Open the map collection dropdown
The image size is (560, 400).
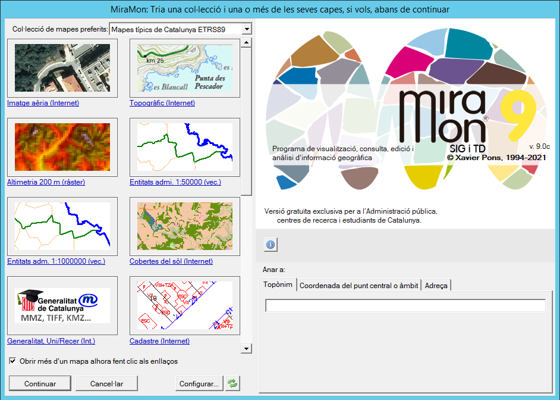tap(247, 29)
